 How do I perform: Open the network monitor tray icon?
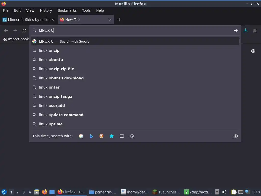pyautogui.click(x=241, y=192)
